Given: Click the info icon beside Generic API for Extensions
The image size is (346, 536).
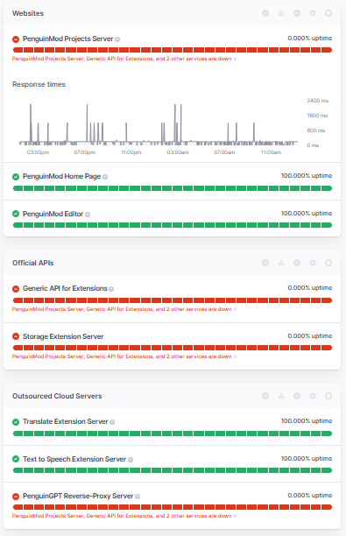Looking at the screenshot, I should [x=111, y=289].
